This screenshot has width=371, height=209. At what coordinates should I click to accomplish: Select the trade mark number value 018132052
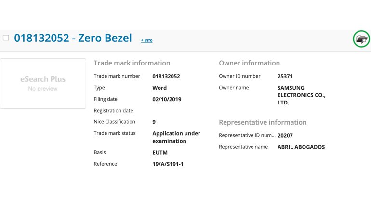[x=166, y=76]
